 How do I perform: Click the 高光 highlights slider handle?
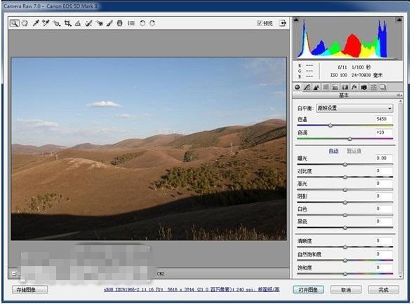click(345, 190)
